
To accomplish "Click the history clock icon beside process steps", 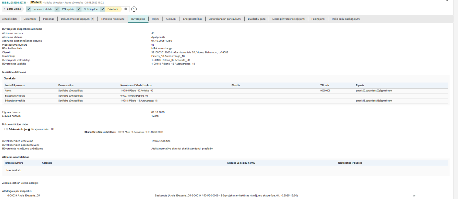I will click(x=134, y=9).
